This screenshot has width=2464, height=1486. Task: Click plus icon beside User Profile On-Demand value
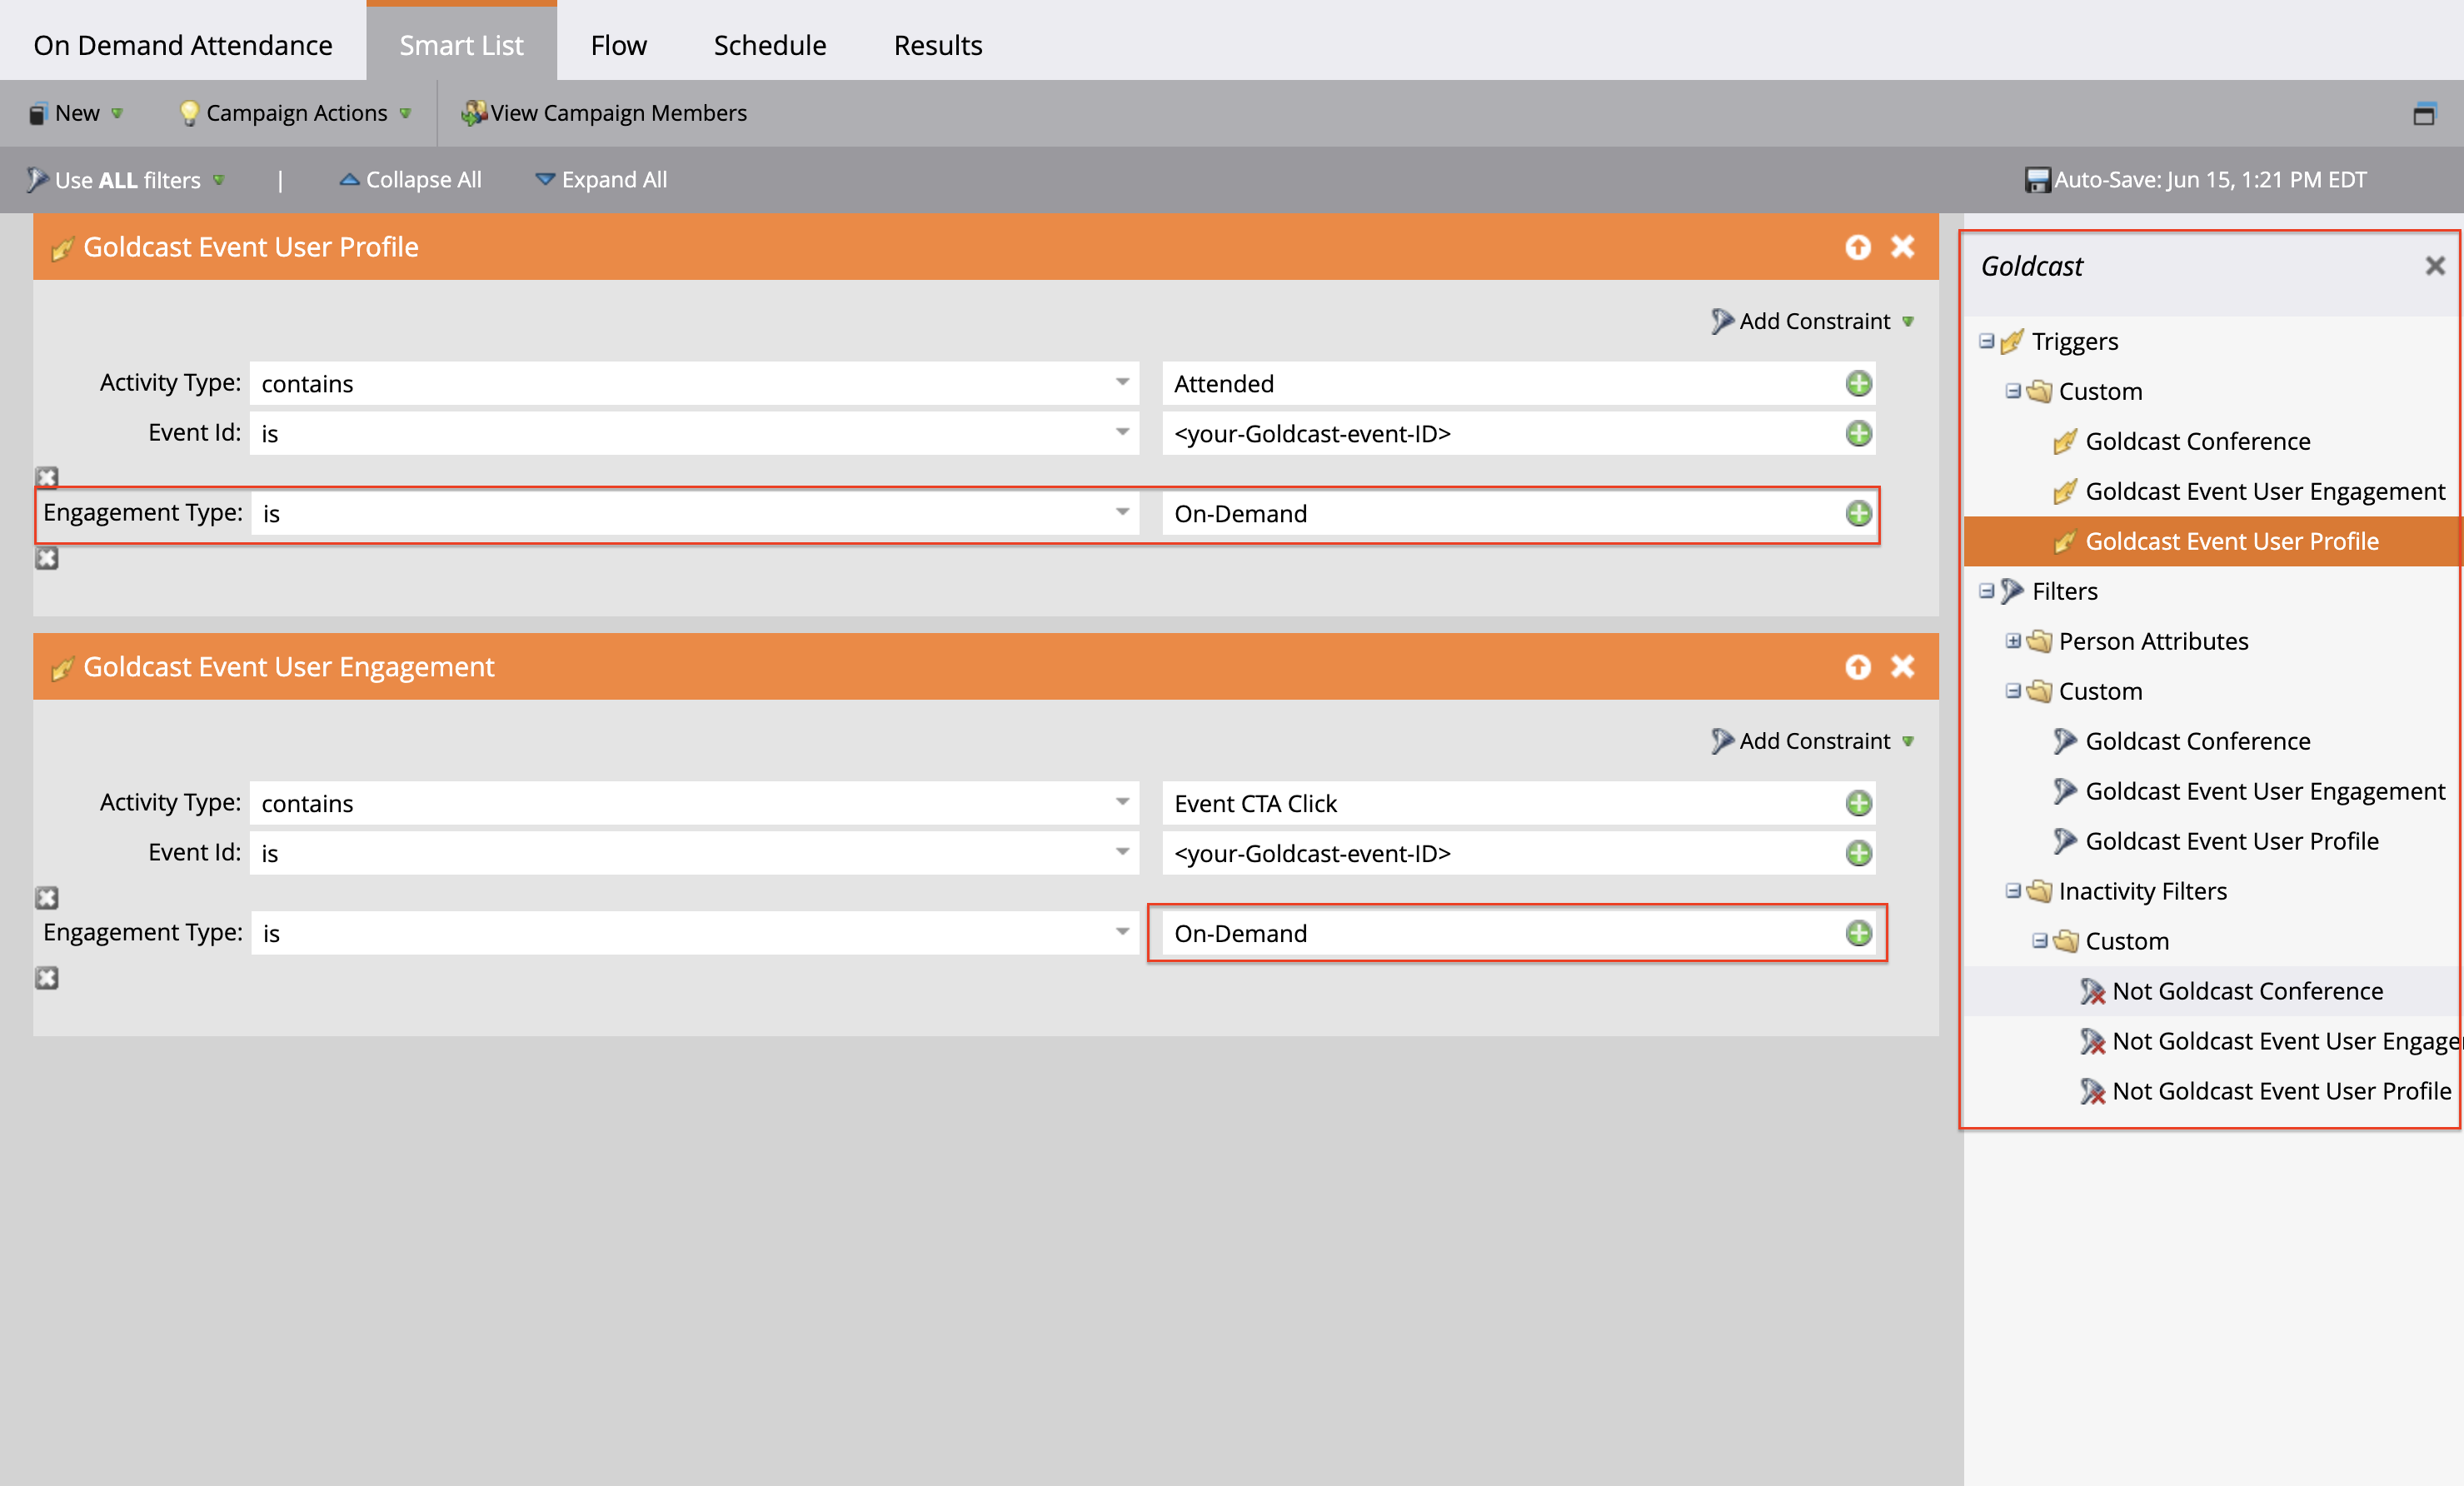[1858, 513]
